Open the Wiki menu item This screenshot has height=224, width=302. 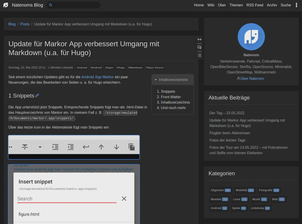coord(211,5)
